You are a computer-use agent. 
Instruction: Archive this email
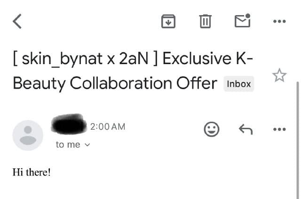point(168,21)
